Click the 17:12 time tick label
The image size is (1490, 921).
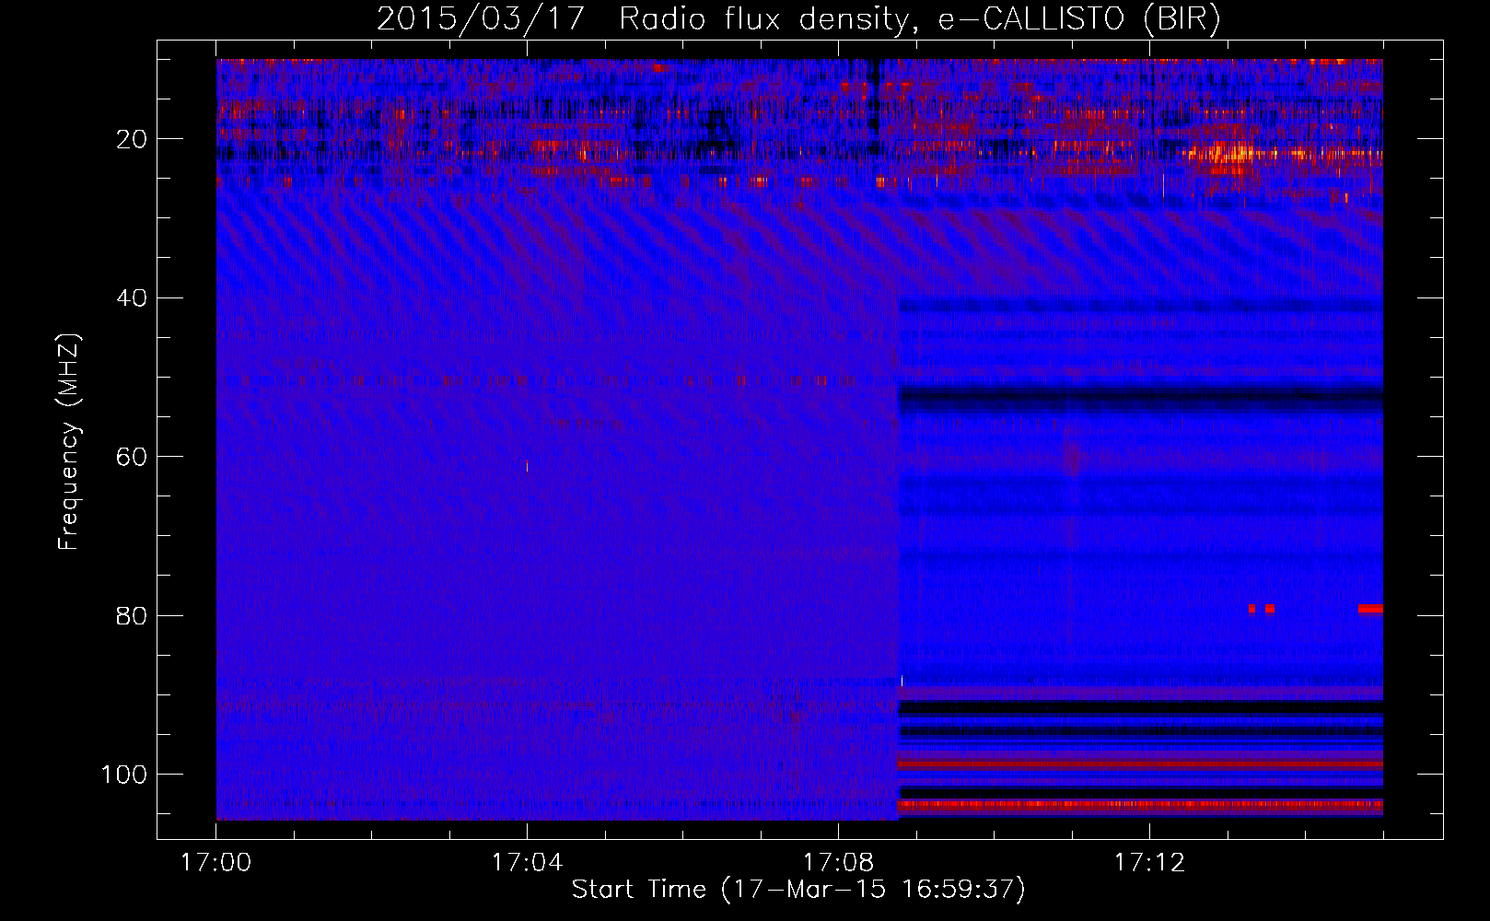(x=1149, y=863)
